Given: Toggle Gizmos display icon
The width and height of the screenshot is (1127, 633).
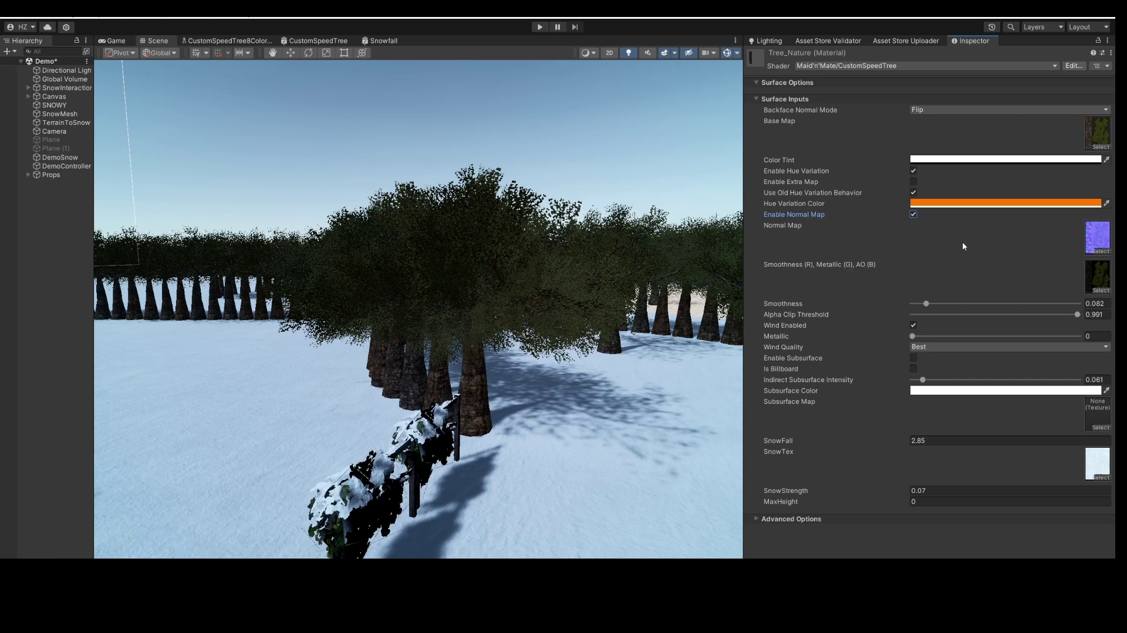Looking at the screenshot, I should (x=727, y=53).
